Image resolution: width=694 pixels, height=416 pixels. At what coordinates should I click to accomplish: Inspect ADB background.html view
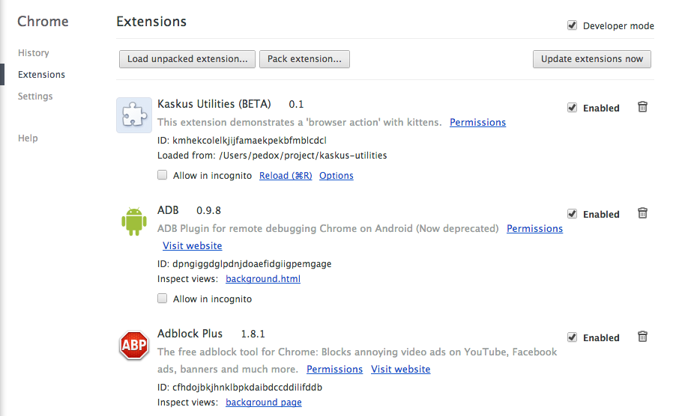click(x=263, y=279)
